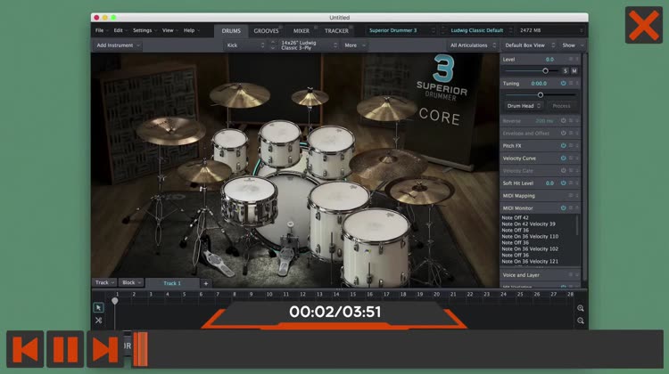669x374 pixels.
Task: Open the Ludwig Classic Default preset dropdown
Action: [480, 30]
